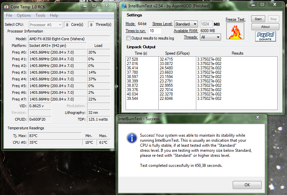This screenshot has height=195, width=287.
Task: Click the speed value 22.6046
Action: click(x=166, y=99)
